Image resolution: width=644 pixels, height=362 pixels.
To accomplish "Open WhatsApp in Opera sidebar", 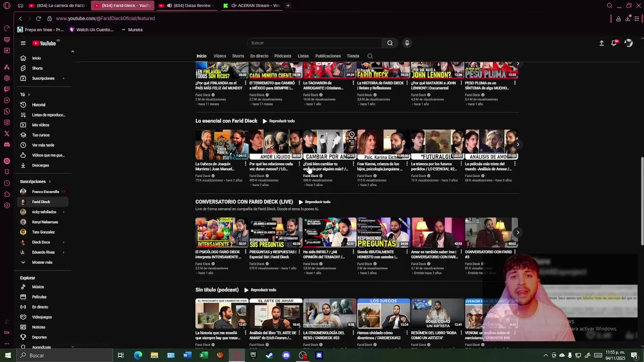I will pyautogui.click(x=7, y=111).
